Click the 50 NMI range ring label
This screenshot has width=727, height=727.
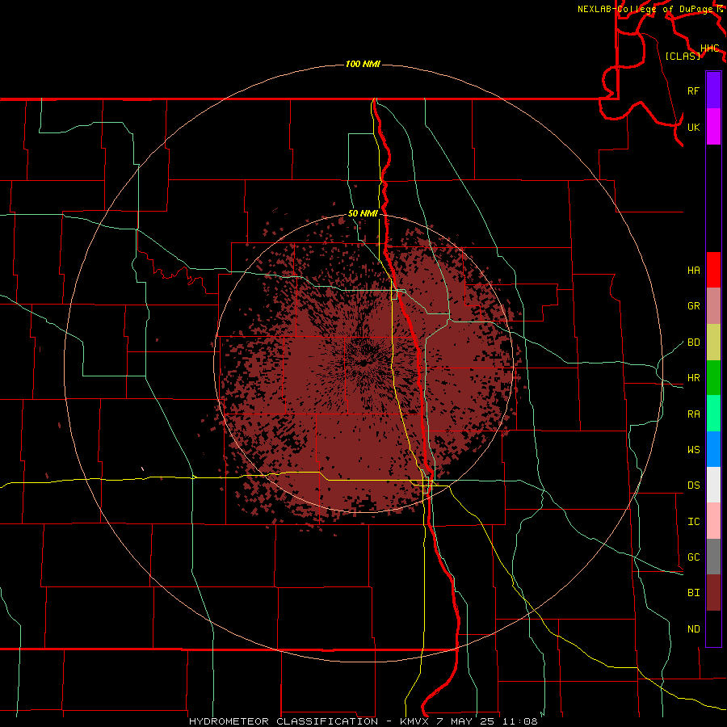coord(363,214)
